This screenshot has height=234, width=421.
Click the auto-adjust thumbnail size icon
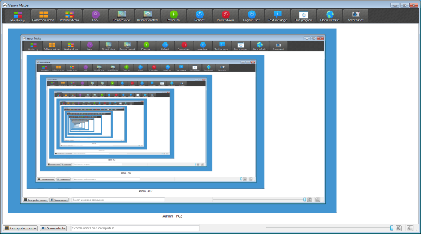399,228
